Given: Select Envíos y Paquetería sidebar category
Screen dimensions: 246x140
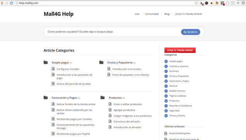Looking at the screenshot, I should point(179,76).
